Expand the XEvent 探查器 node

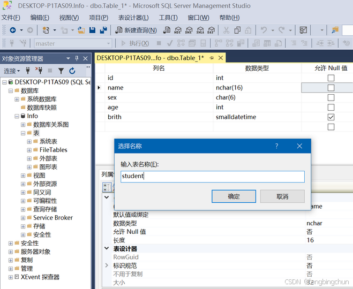coord(11,277)
